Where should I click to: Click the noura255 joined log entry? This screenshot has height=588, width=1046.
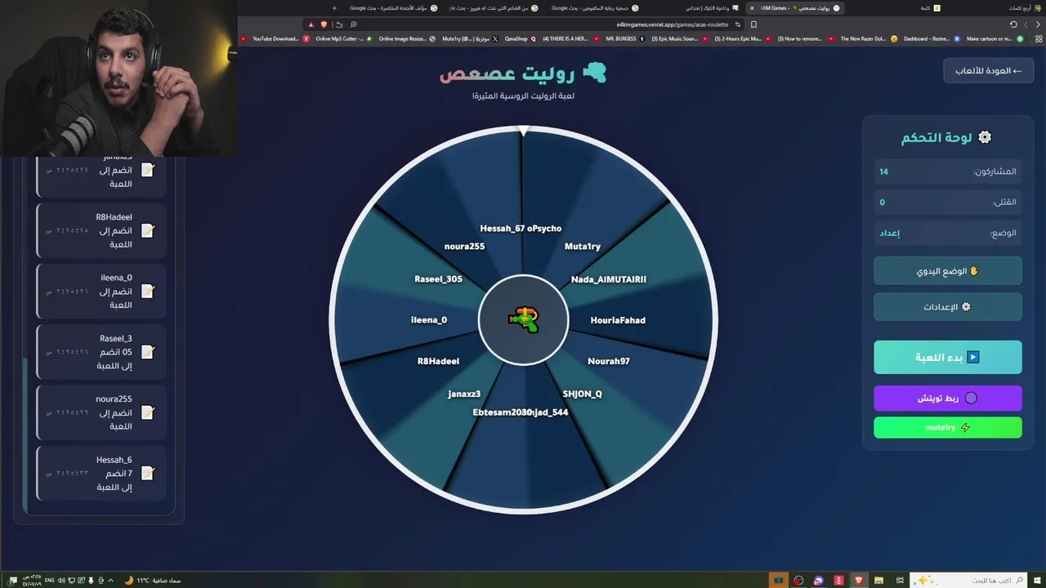tap(101, 412)
